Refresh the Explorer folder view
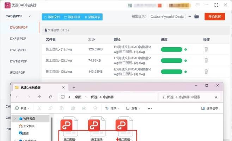 pos(51,97)
